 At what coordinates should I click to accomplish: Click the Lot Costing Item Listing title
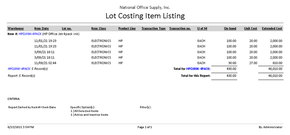tap(145, 16)
